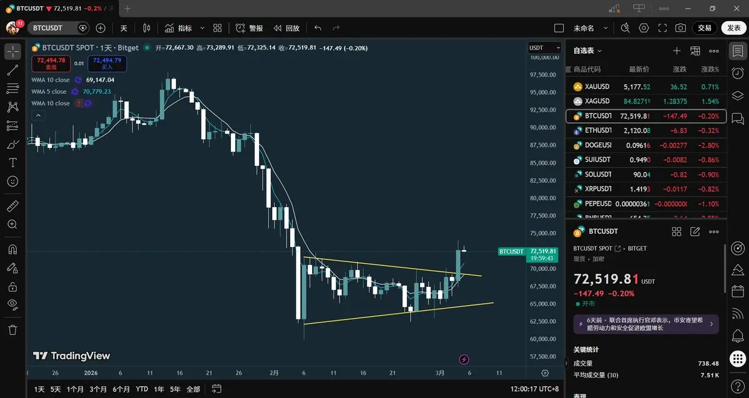Select the ruler measure tool
749x398 pixels.
click(12, 206)
